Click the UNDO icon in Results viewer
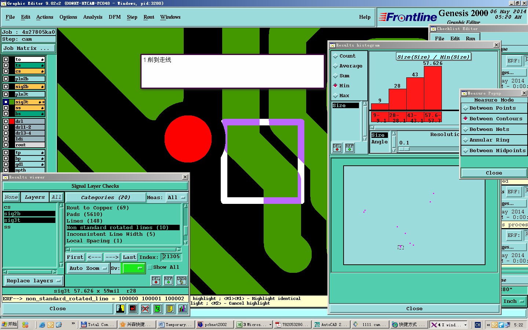Screen dimensions: 528x330 [x=181, y=280]
